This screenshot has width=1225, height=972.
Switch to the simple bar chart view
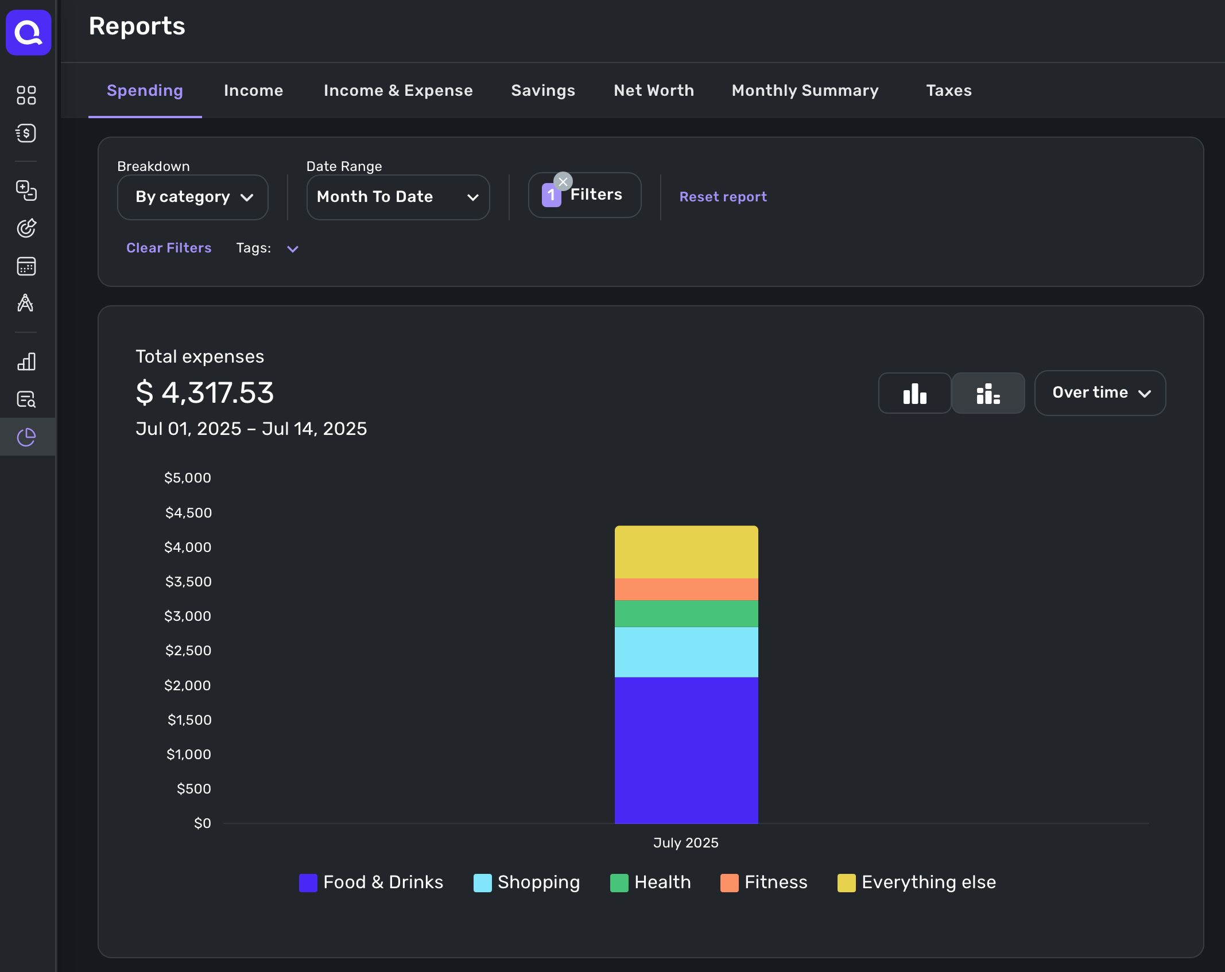pos(914,393)
